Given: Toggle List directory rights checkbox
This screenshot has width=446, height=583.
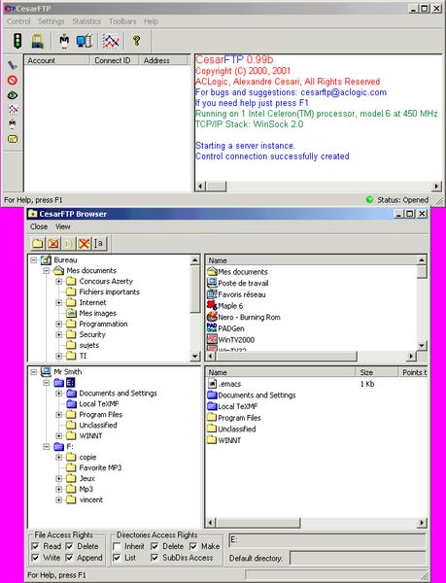Looking at the screenshot, I should tap(117, 558).
